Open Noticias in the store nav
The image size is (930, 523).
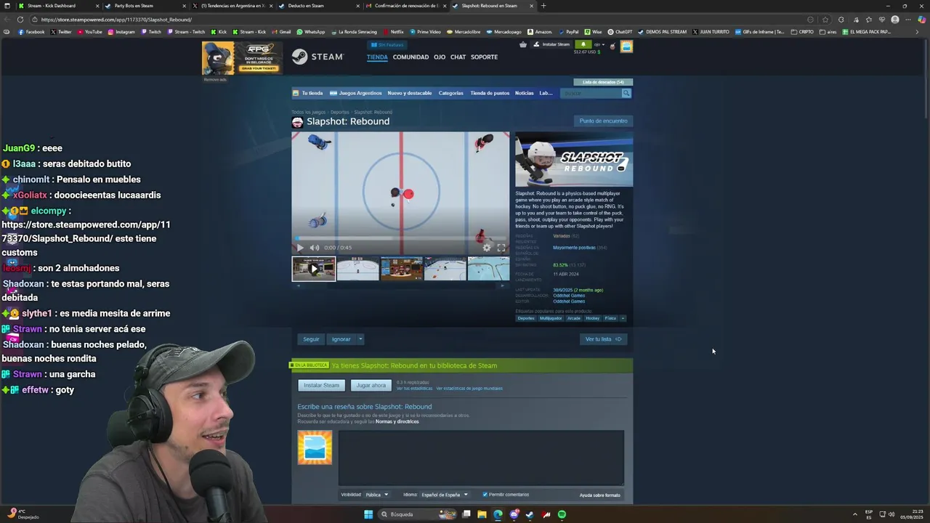[x=524, y=93]
